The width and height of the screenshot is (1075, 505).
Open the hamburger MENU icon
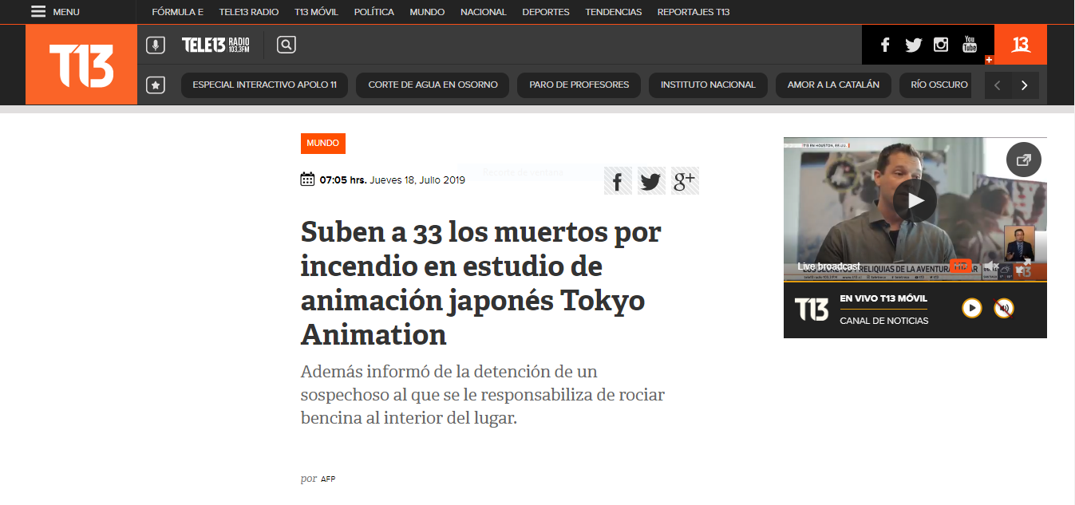click(x=38, y=12)
